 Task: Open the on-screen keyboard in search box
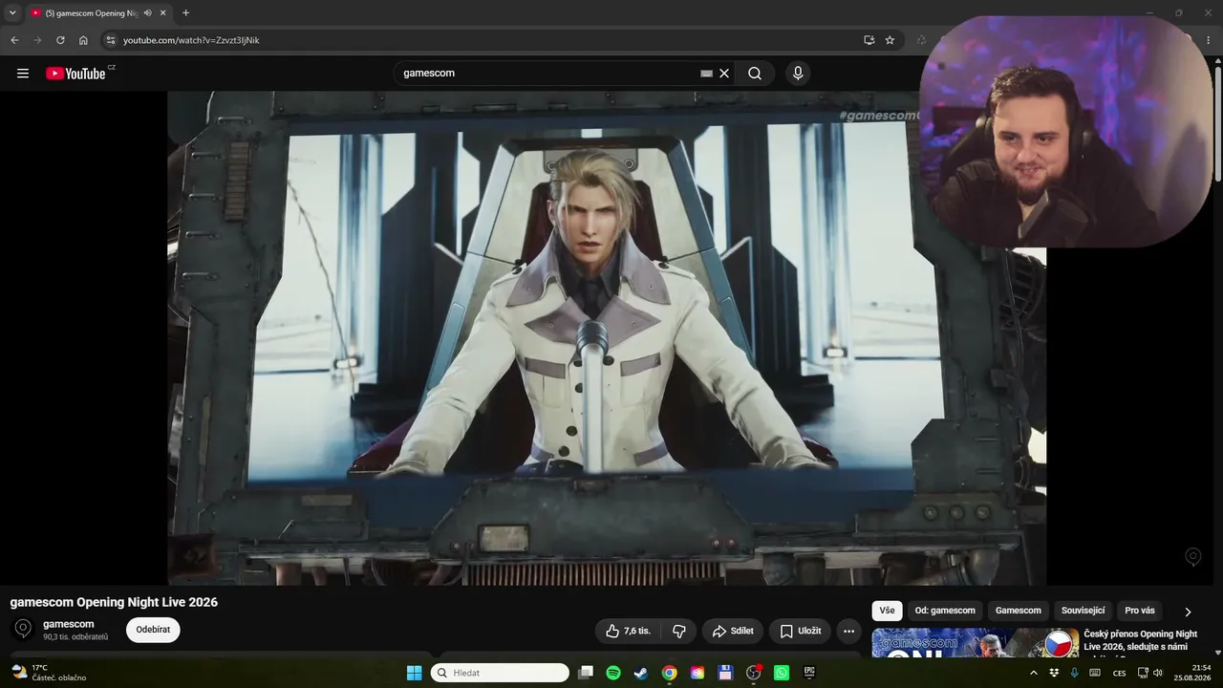coord(706,74)
